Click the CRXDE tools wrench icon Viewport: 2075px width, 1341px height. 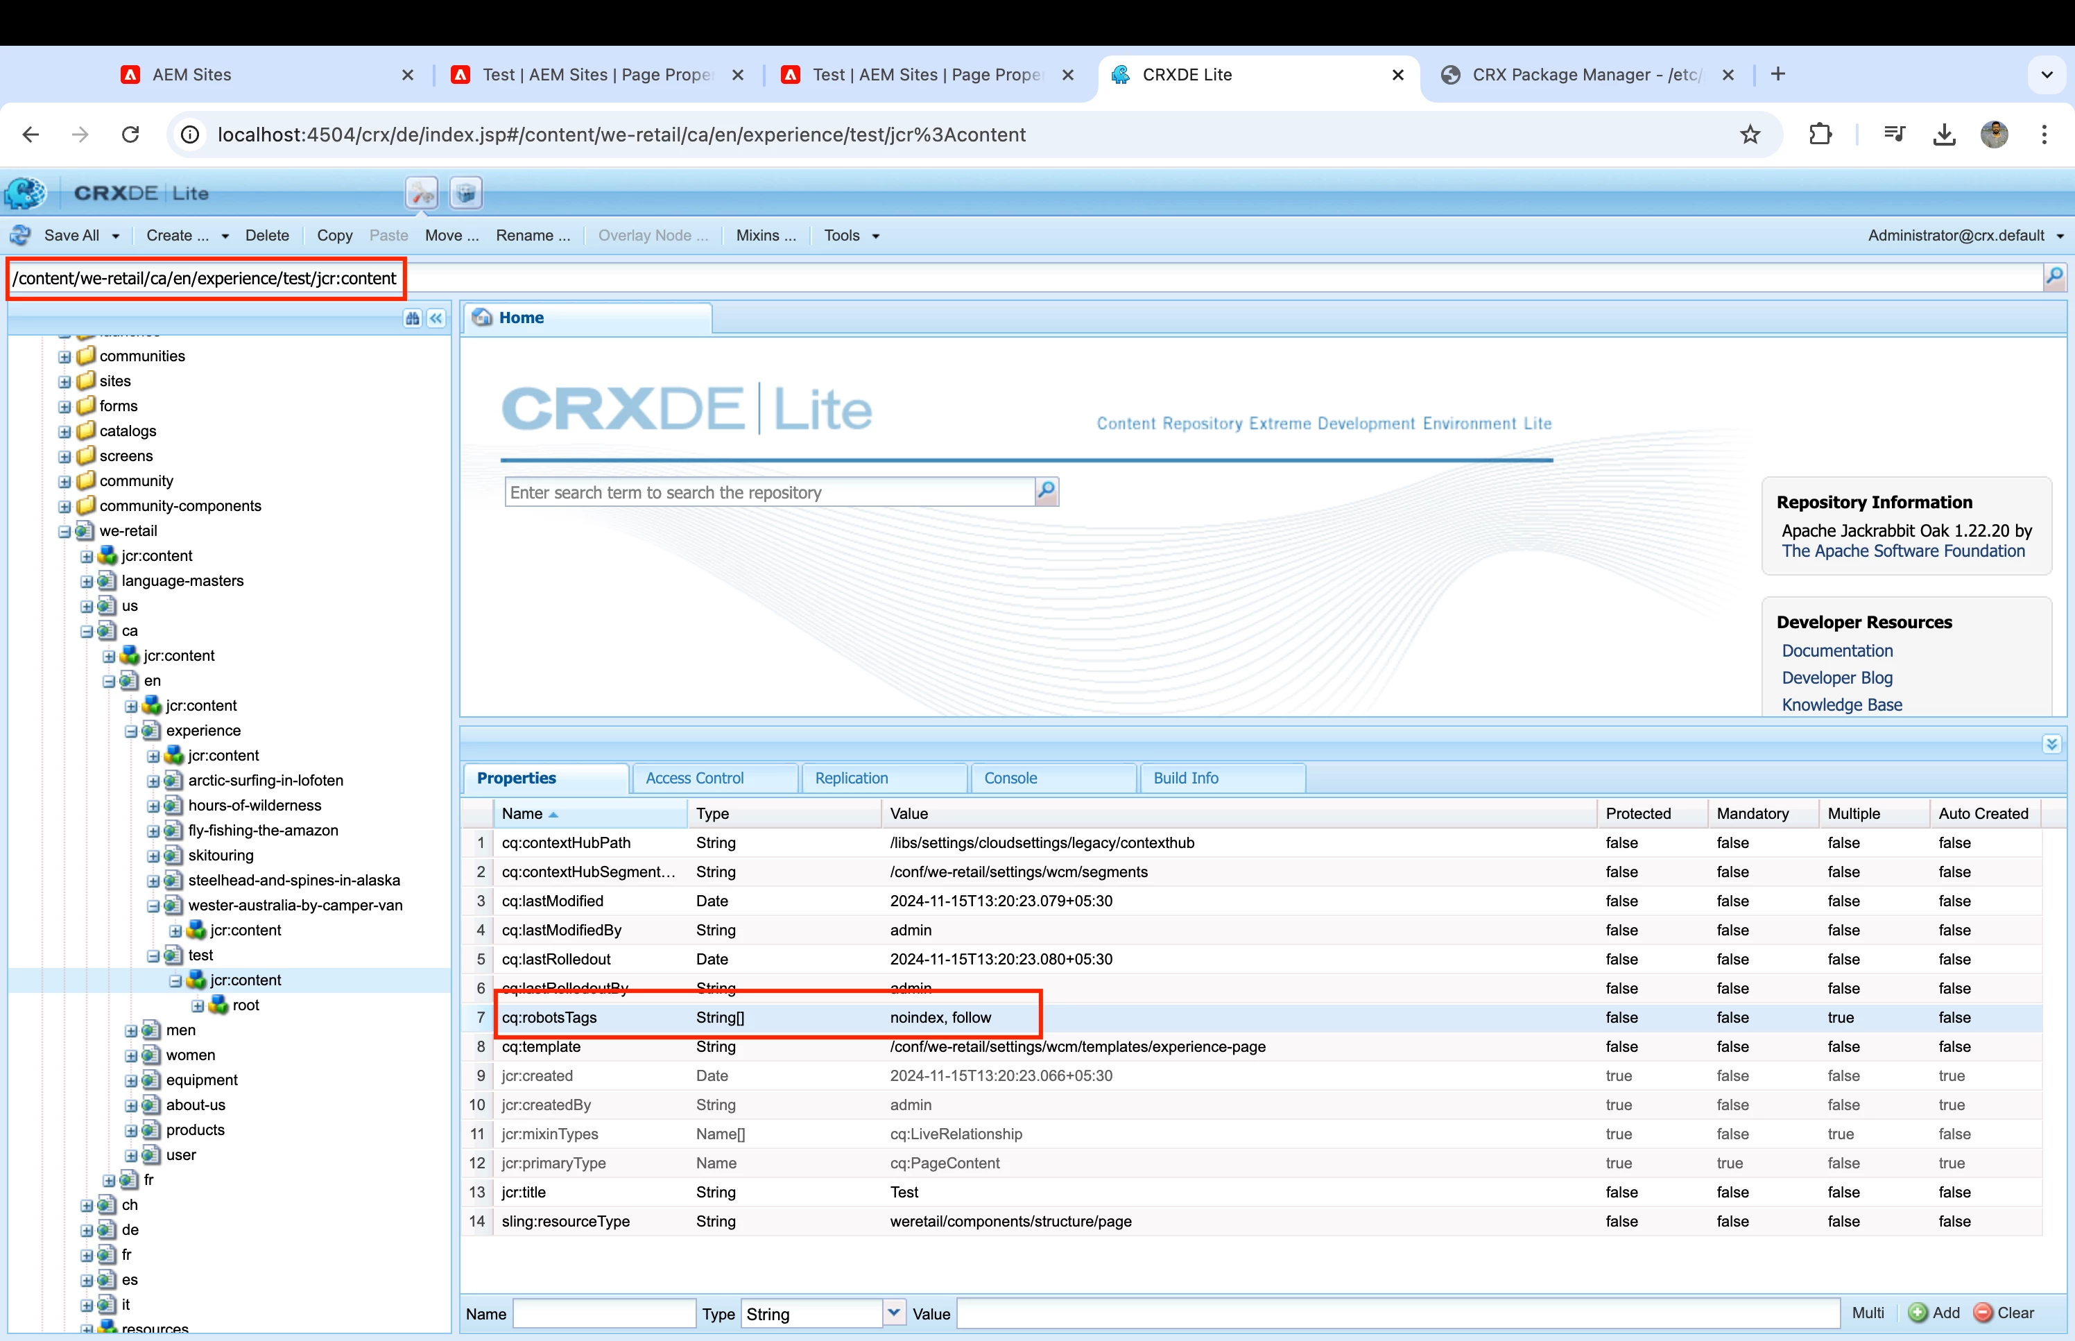pyautogui.click(x=422, y=193)
